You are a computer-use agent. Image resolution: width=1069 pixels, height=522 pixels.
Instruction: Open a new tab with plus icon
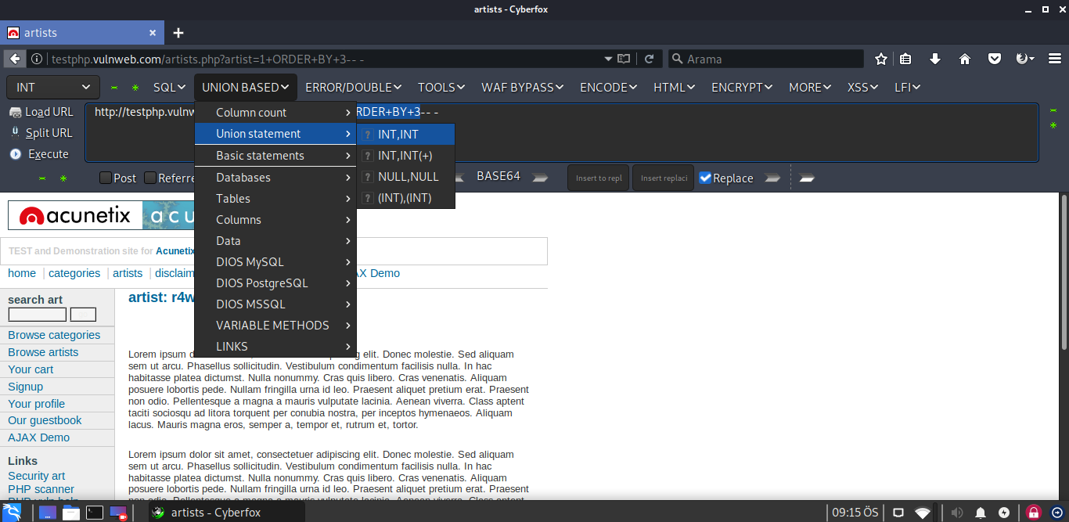pos(178,33)
